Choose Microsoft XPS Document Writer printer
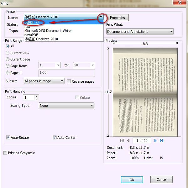 pyautogui.click(x=64, y=31)
